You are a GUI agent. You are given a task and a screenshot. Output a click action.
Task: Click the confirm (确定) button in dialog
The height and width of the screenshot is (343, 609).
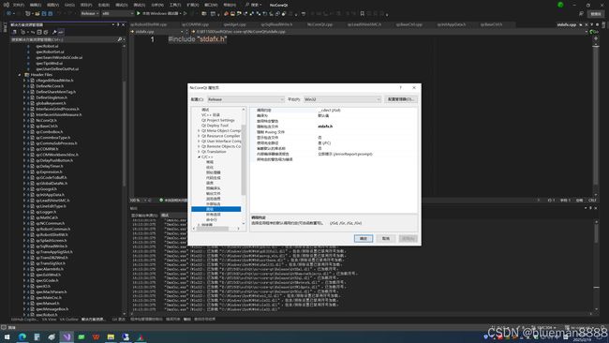364,239
